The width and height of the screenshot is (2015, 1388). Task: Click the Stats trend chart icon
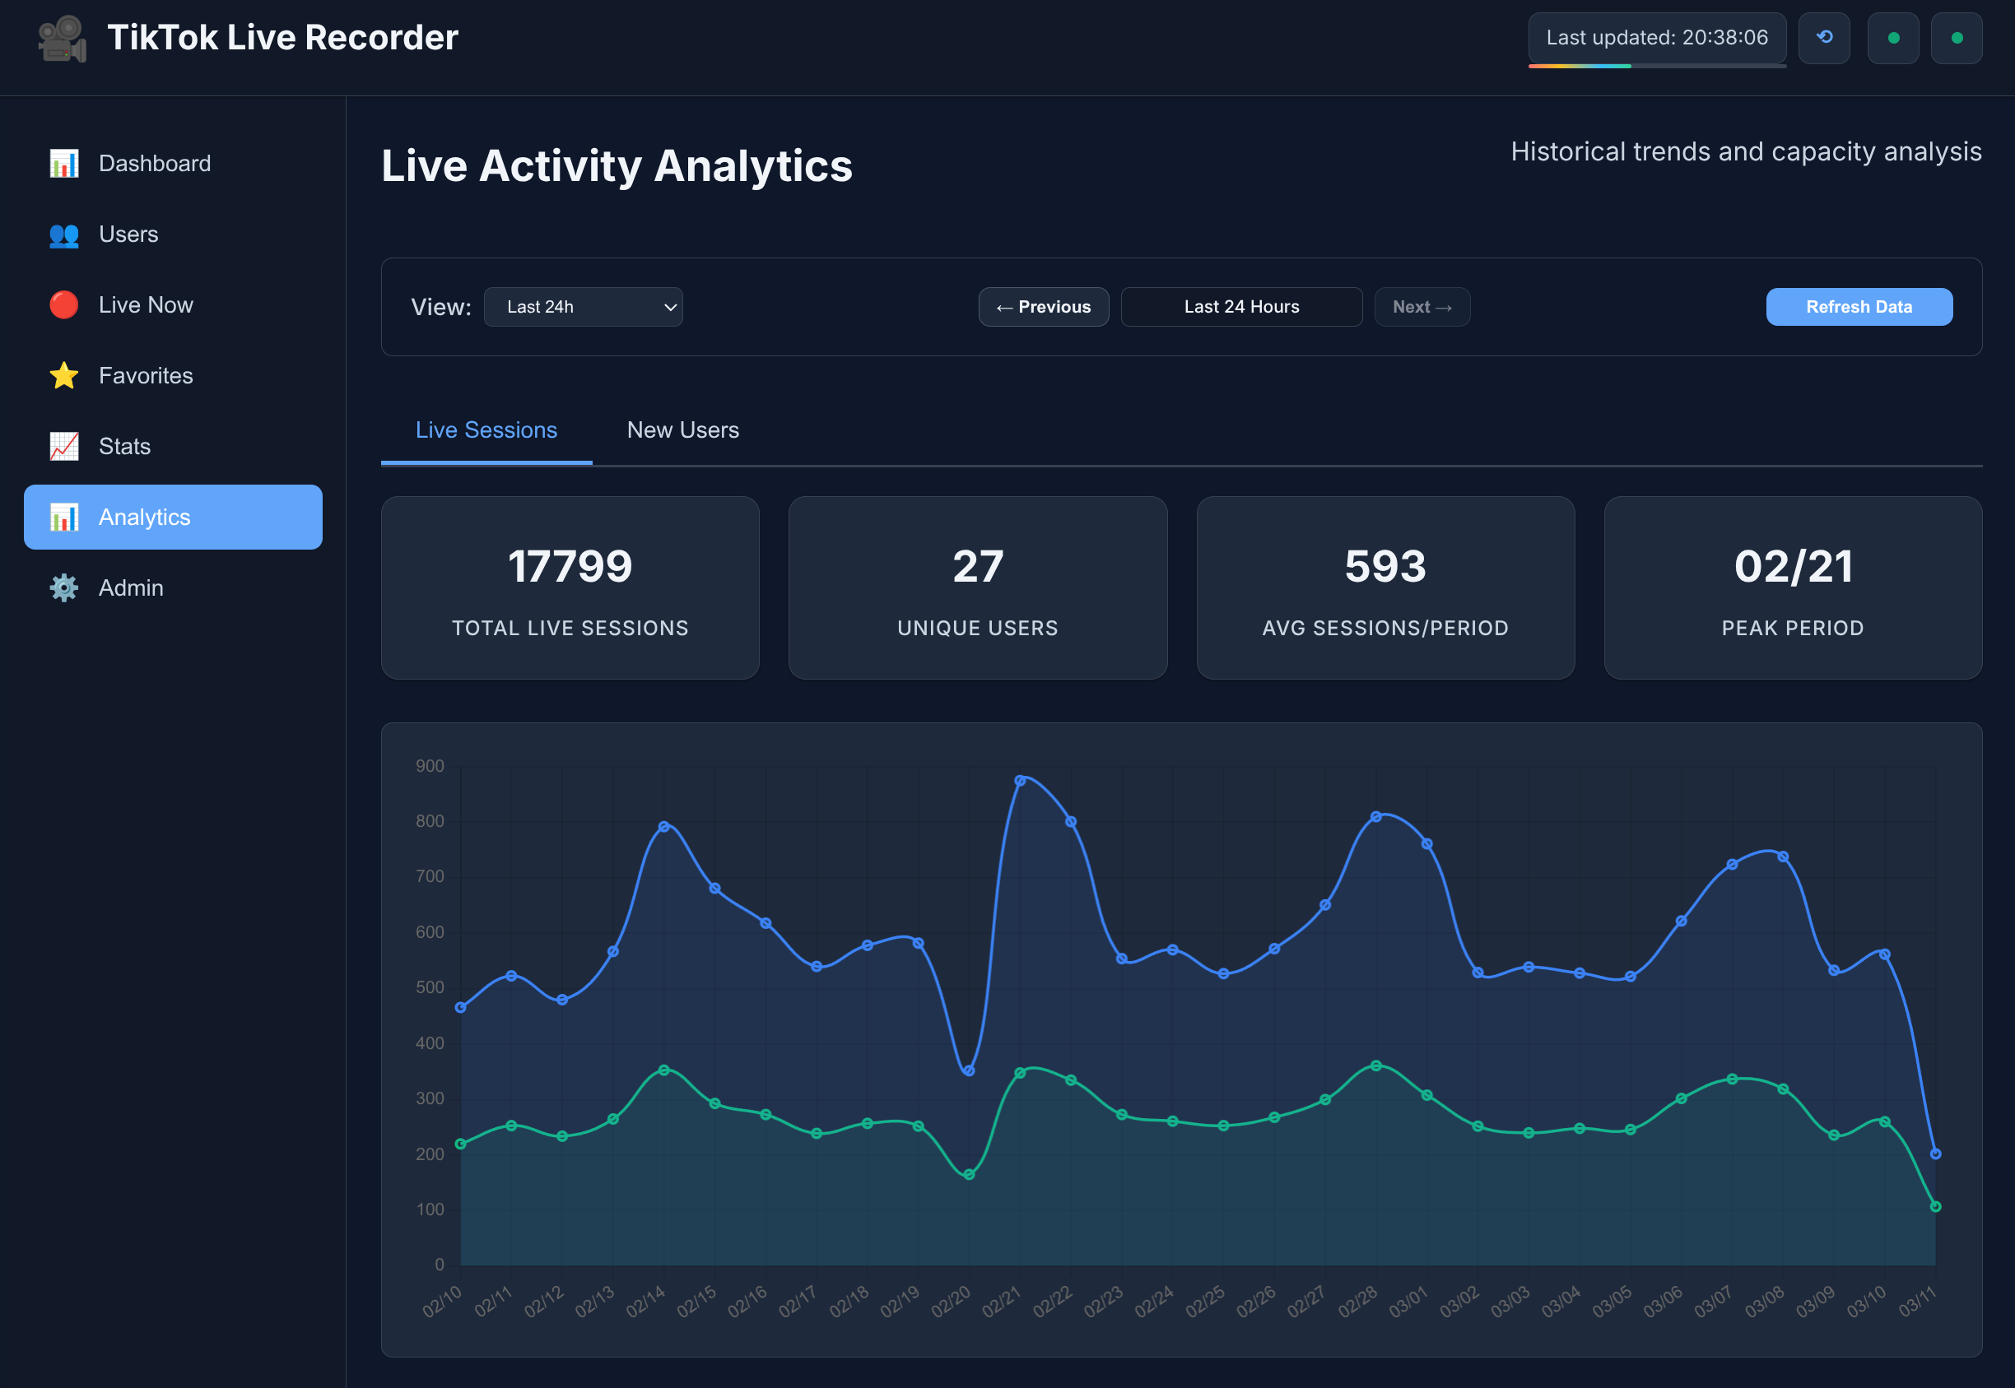tap(63, 446)
